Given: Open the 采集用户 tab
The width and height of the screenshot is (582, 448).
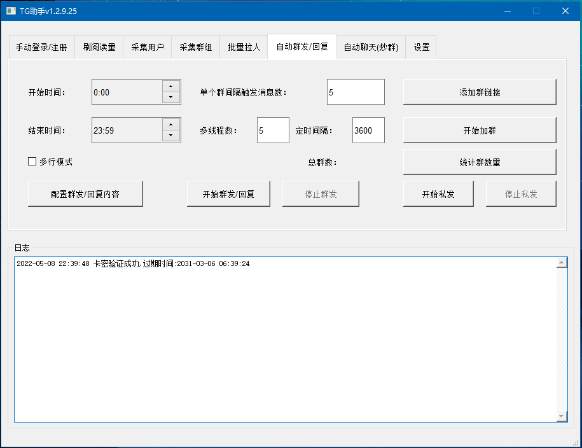Looking at the screenshot, I should [x=148, y=48].
